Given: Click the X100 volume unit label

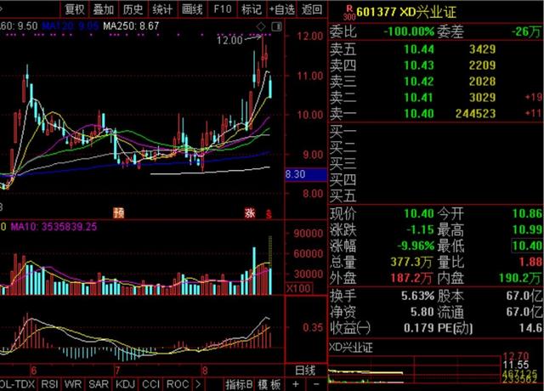Looking at the screenshot, I should 298,288.
